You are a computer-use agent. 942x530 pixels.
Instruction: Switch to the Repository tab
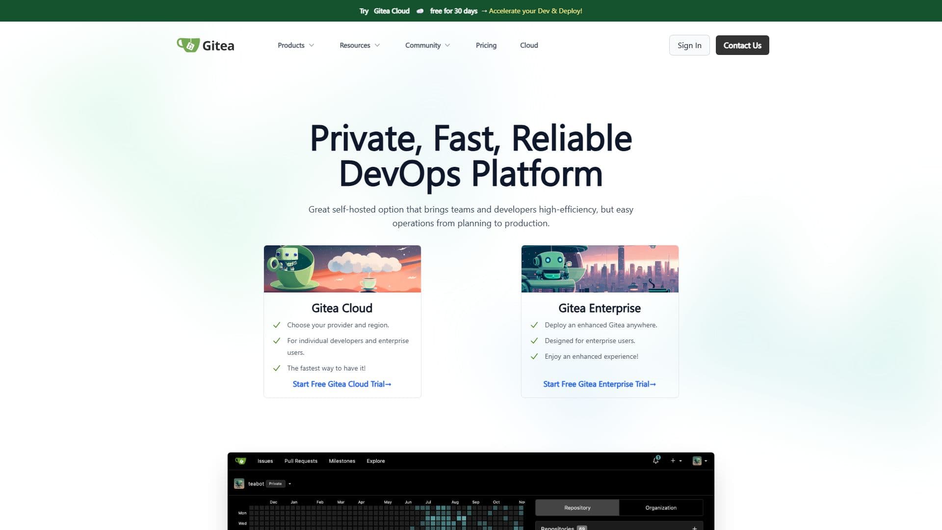coord(577,507)
